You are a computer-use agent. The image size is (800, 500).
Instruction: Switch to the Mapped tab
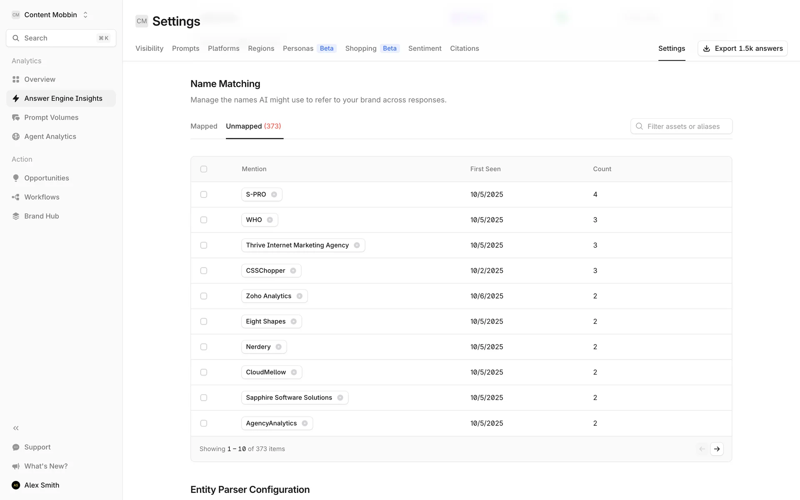(x=204, y=126)
